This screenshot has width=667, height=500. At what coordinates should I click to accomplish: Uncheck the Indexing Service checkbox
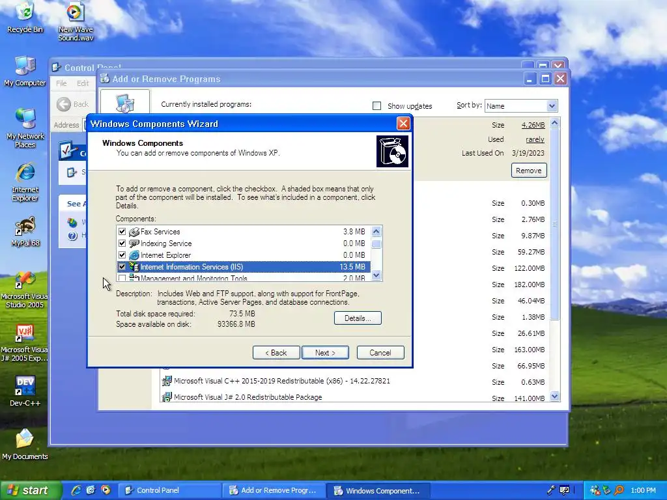click(x=122, y=243)
